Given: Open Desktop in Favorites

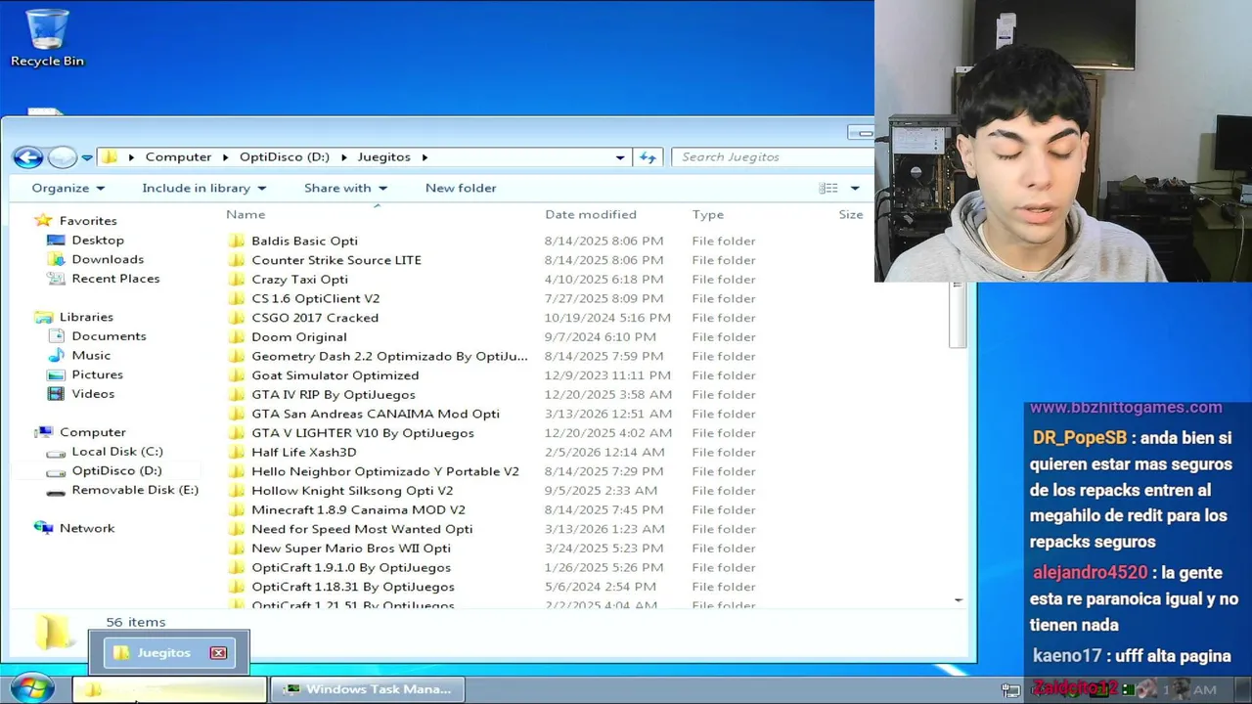Looking at the screenshot, I should 98,240.
